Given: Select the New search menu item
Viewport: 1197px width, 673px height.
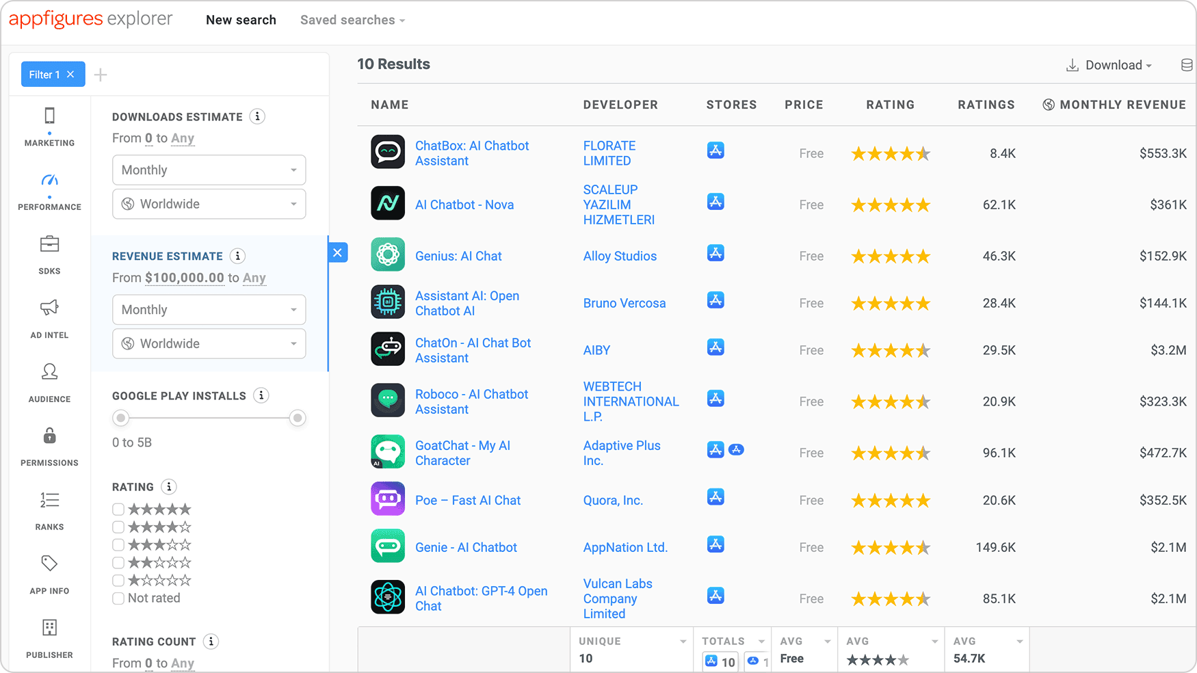Looking at the screenshot, I should tap(241, 20).
